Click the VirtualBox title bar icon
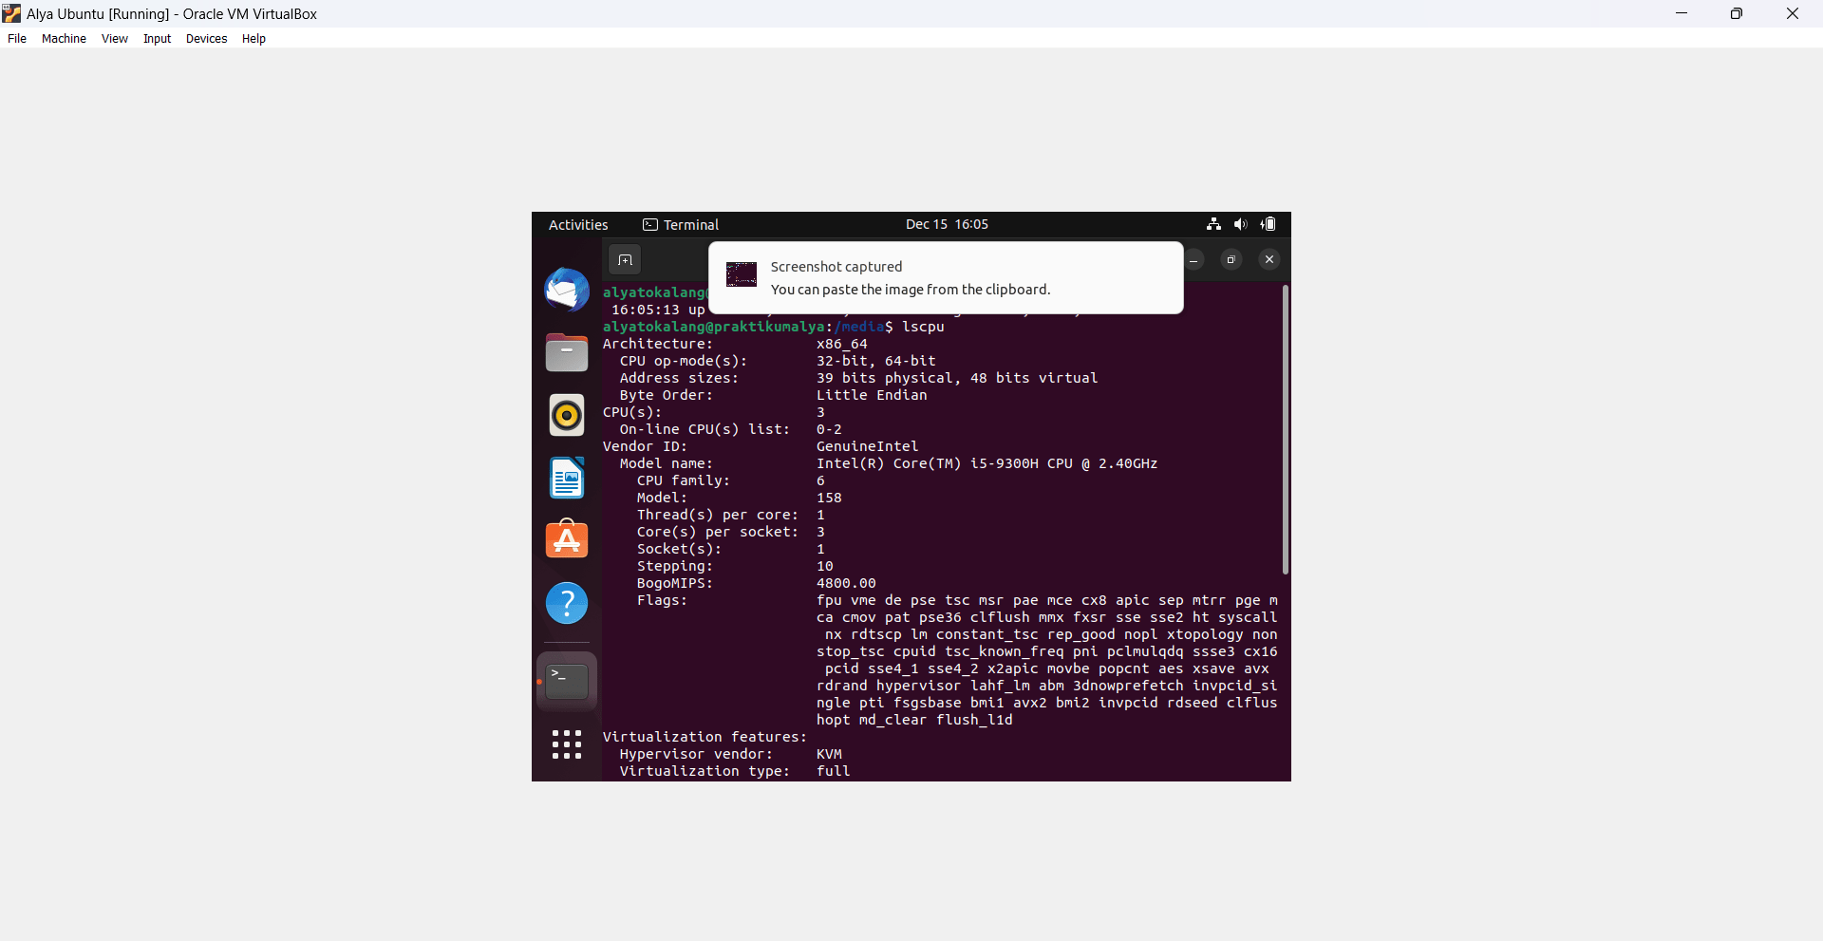 tap(11, 13)
